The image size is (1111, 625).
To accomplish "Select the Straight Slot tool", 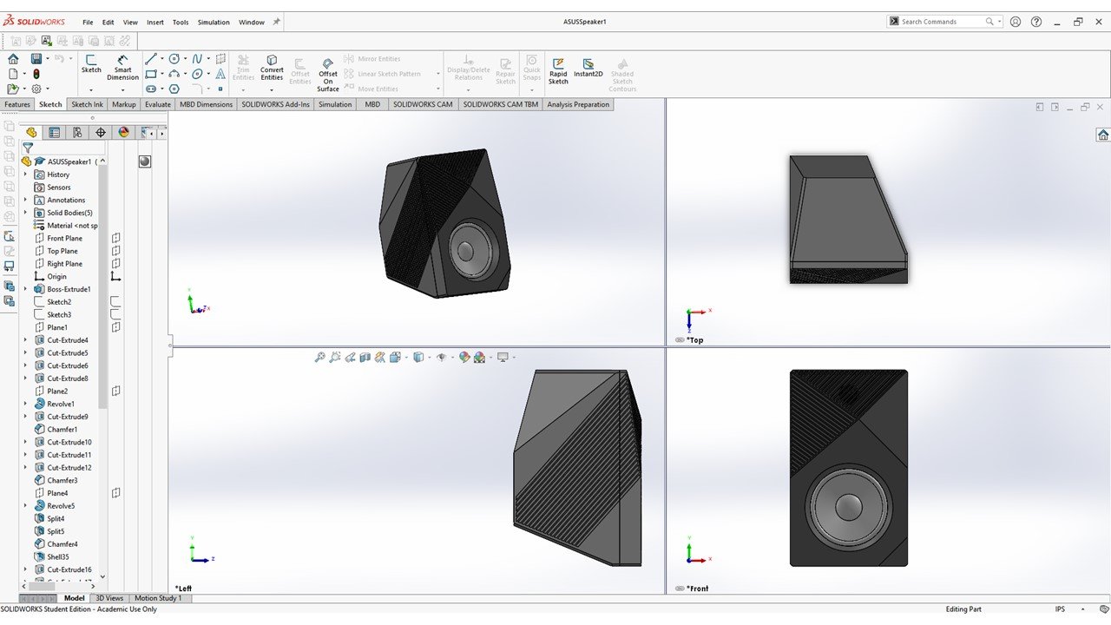I will tap(151, 89).
